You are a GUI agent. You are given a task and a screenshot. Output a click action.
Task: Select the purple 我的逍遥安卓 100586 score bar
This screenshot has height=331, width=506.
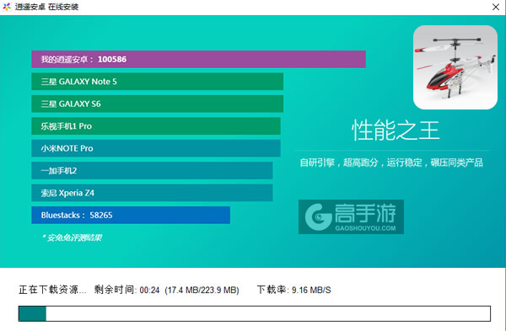pos(198,59)
